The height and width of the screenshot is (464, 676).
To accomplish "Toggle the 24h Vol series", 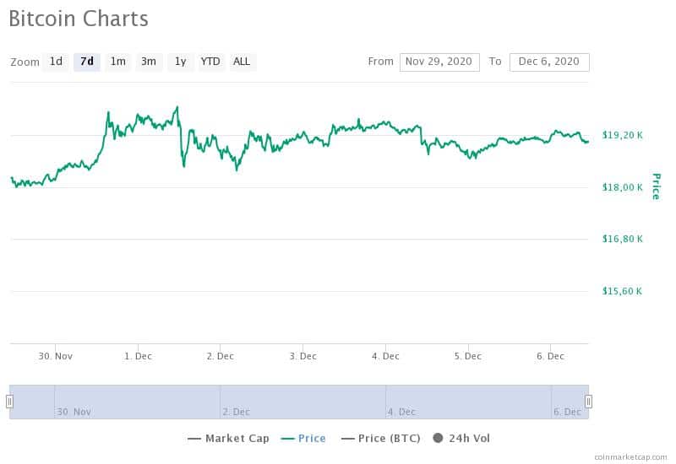I will (461, 439).
